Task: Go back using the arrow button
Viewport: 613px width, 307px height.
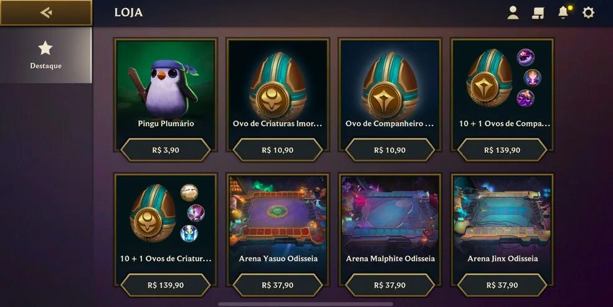Action: click(x=45, y=13)
